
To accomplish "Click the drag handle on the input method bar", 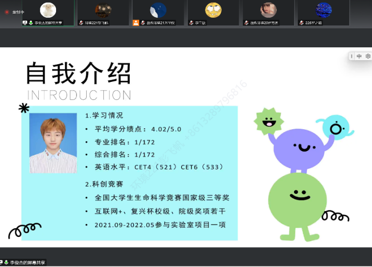I will coord(352,56).
